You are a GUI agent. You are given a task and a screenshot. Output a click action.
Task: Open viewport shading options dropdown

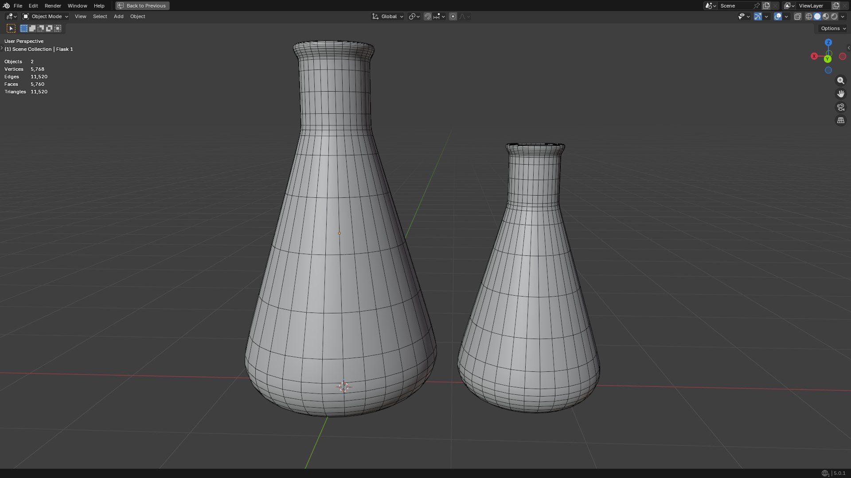(x=843, y=16)
